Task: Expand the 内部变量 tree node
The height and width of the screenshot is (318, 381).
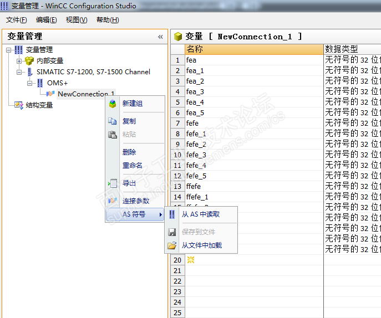Action: 19,61
